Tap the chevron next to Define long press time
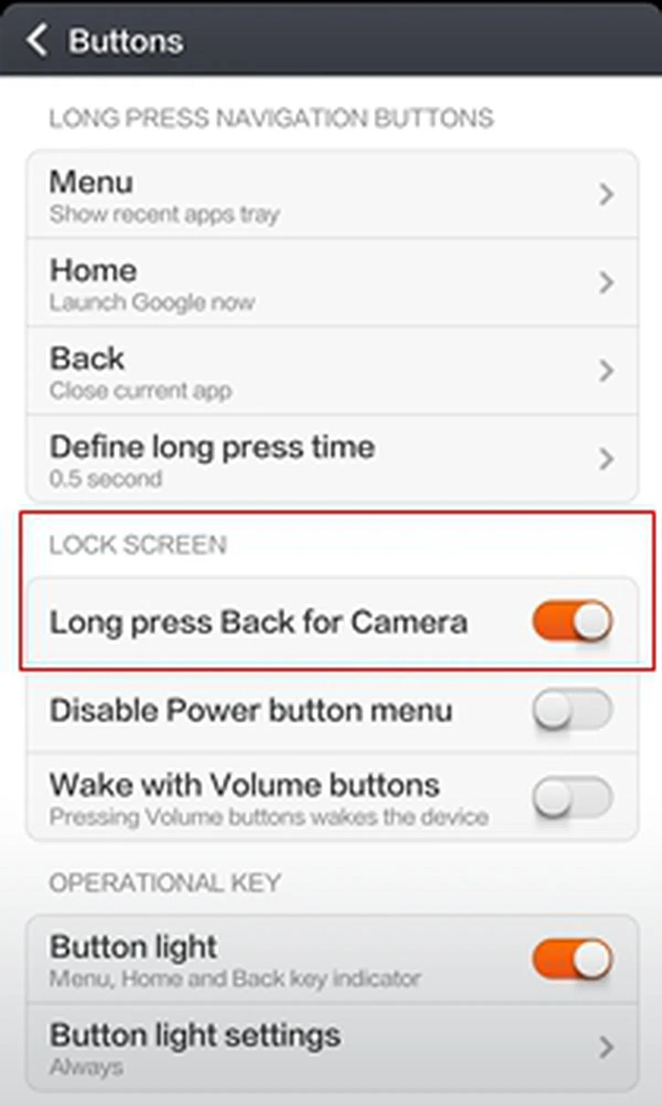 pyautogui.click(x=606, y=459)
